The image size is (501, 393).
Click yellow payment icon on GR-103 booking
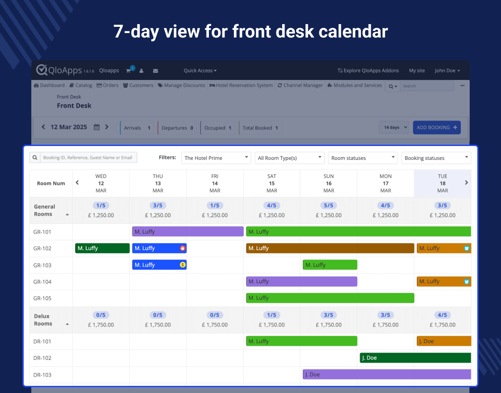[x=182, y=265]
